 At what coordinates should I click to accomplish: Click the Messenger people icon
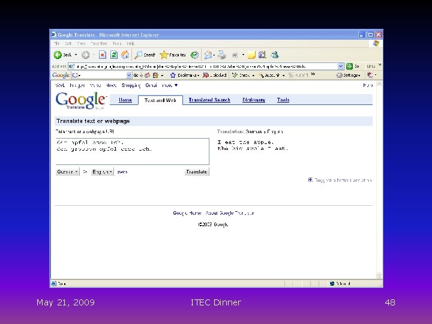(274, 55)
